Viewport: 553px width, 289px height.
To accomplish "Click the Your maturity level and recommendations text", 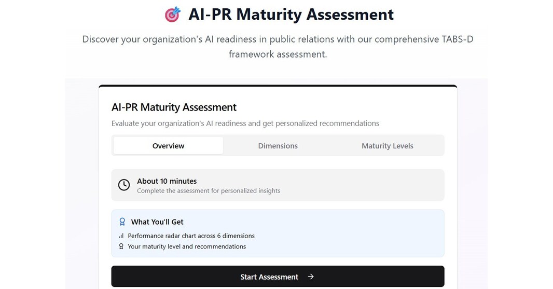I will pos(187,246).
